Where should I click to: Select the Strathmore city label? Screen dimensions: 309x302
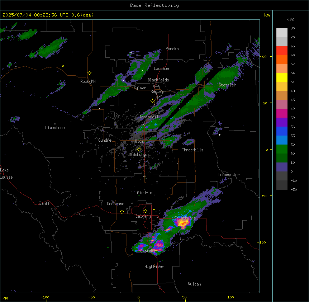(185, 218)
